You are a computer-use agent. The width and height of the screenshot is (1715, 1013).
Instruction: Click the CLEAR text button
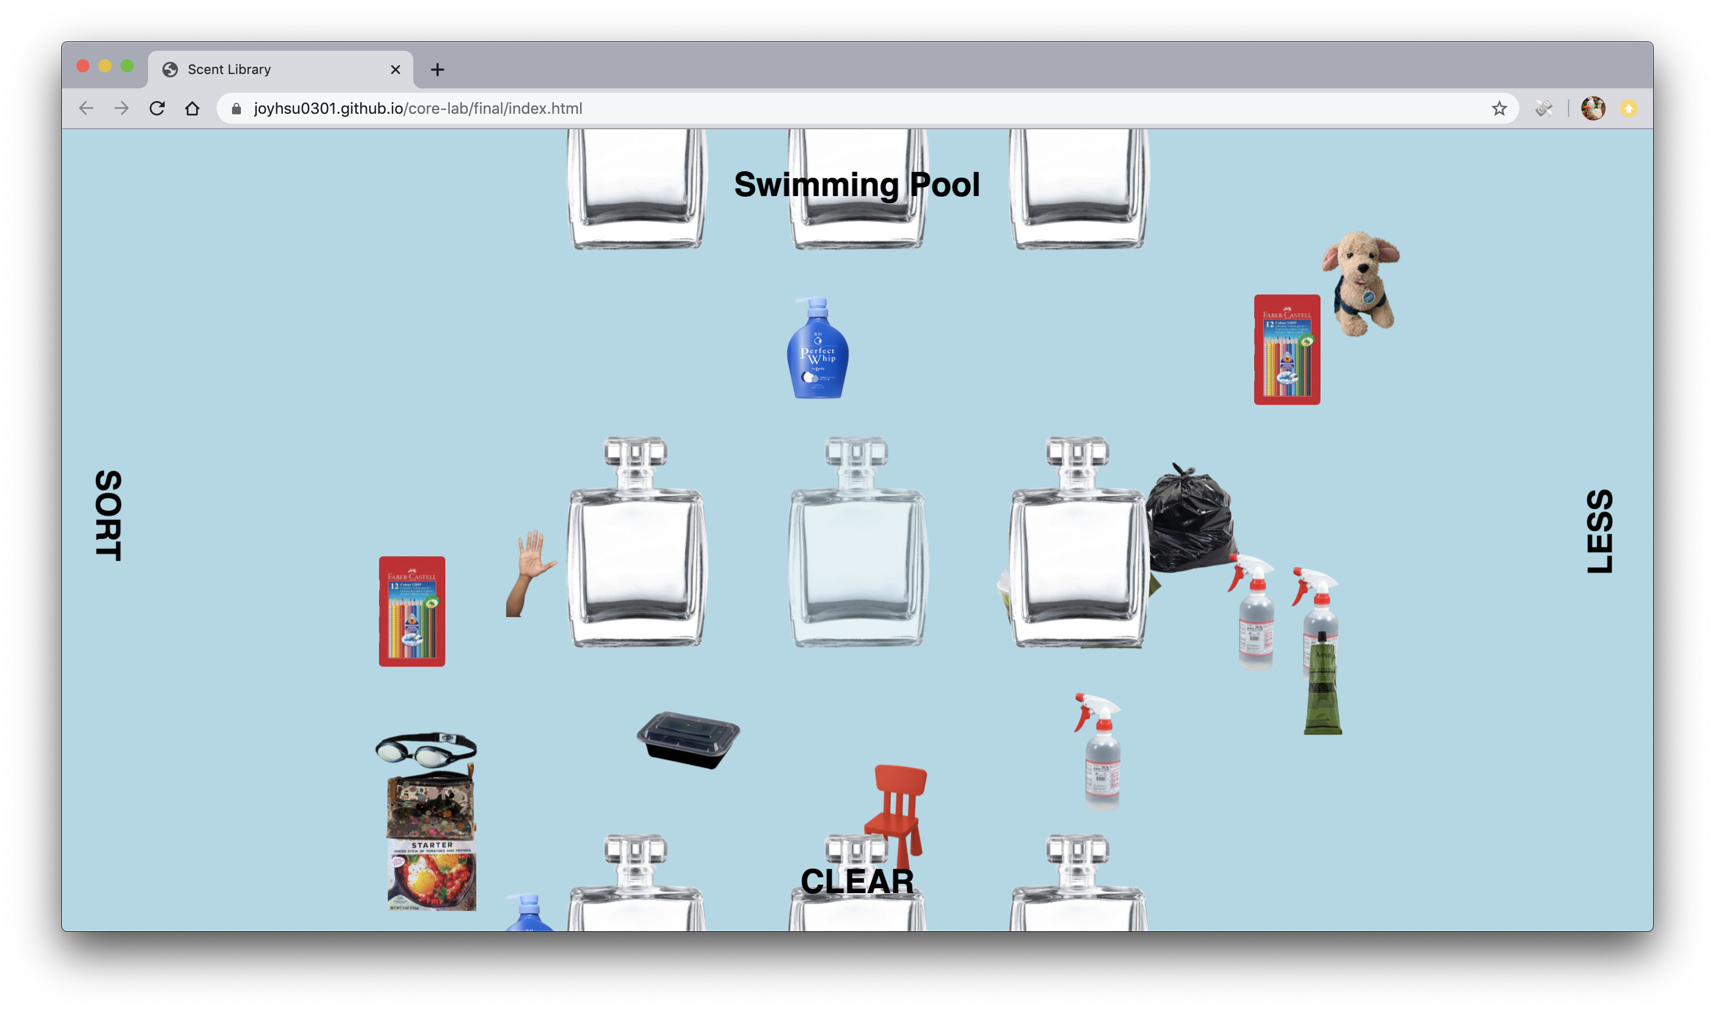[x=857, y=881]
